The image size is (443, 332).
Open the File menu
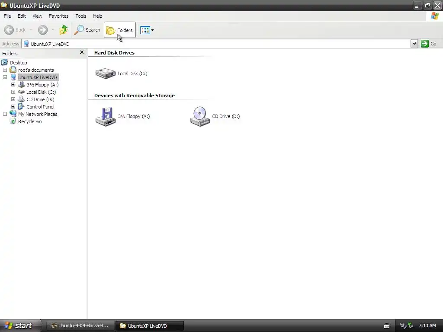[7, 16]
